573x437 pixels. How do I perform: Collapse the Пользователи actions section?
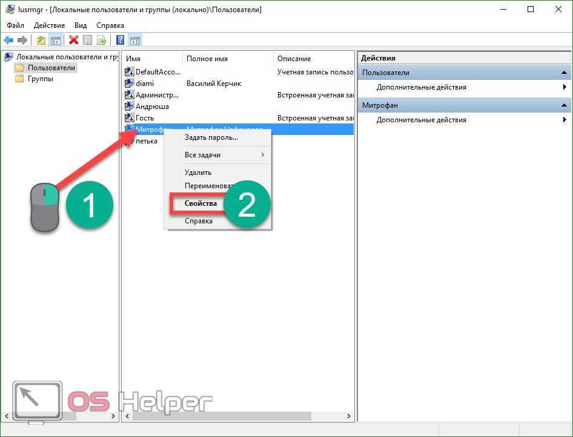(564, 73)
